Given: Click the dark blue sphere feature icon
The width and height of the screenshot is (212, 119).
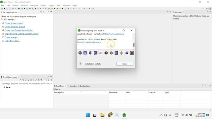Looking at the screenshot, I should tap(127, 53).
